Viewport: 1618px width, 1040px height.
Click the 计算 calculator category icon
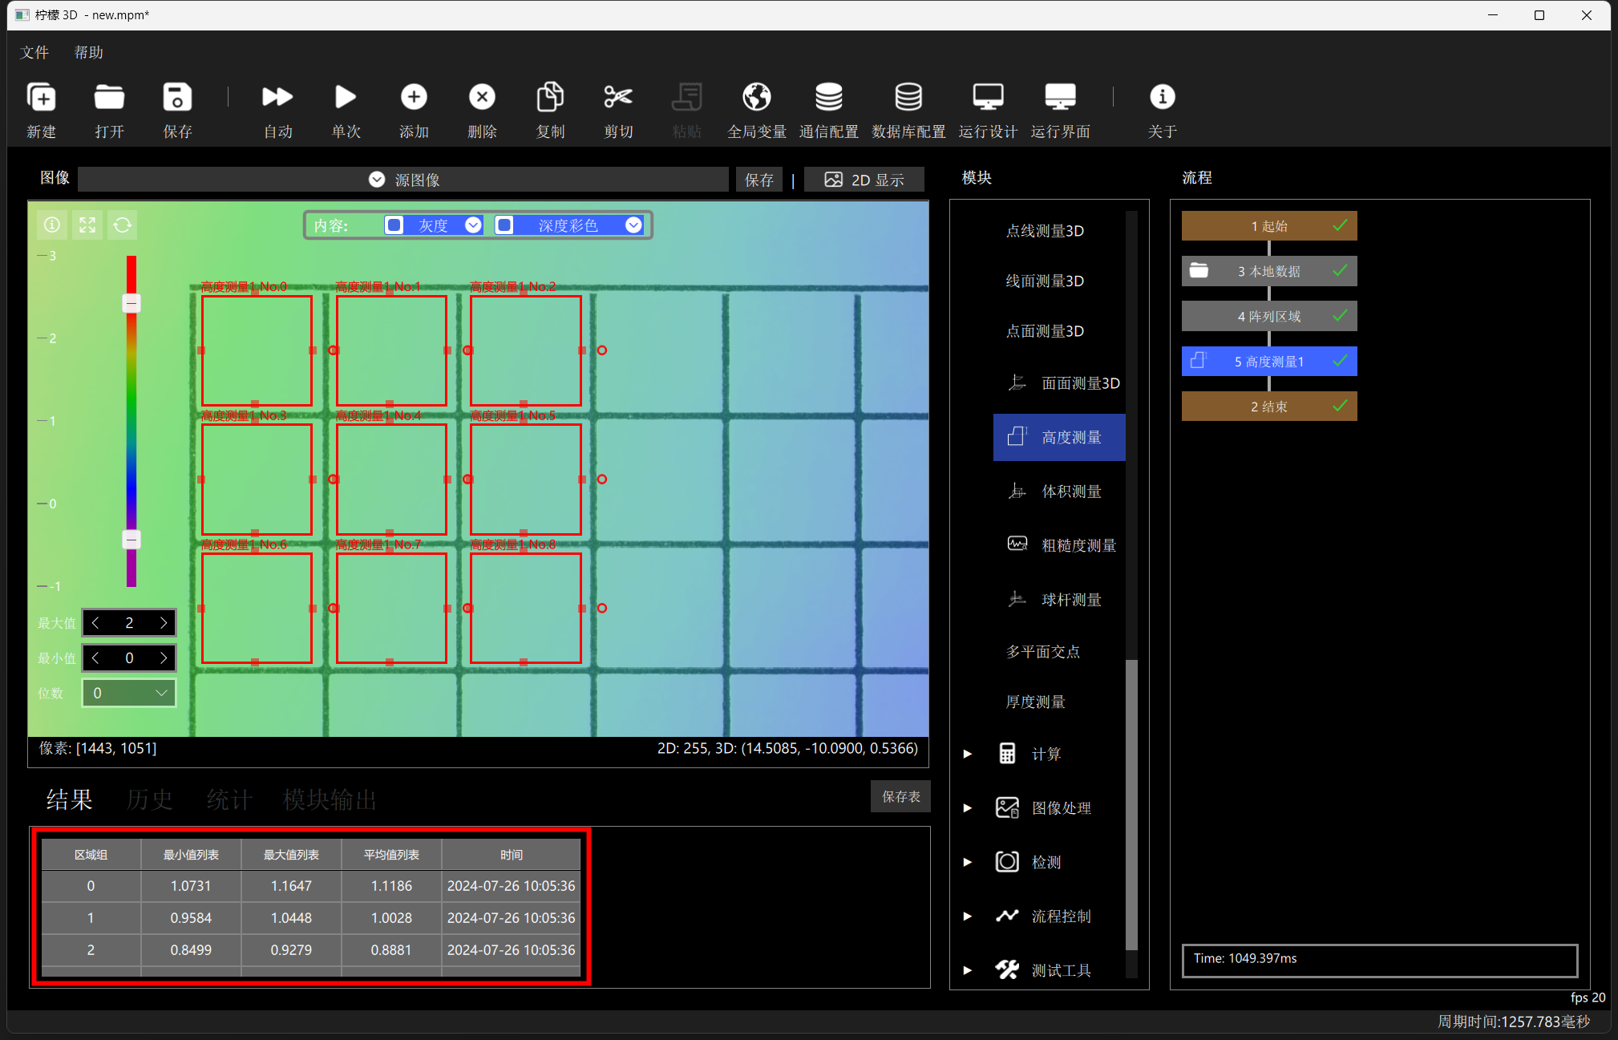[1007, 754]
